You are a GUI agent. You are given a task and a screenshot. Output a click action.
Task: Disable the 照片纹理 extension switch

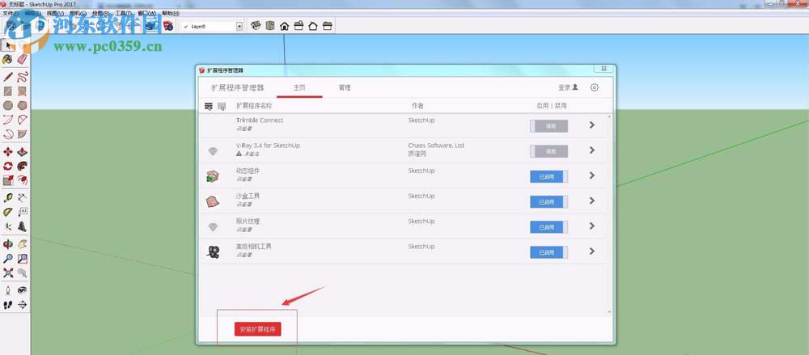click(x=549, y=227)
